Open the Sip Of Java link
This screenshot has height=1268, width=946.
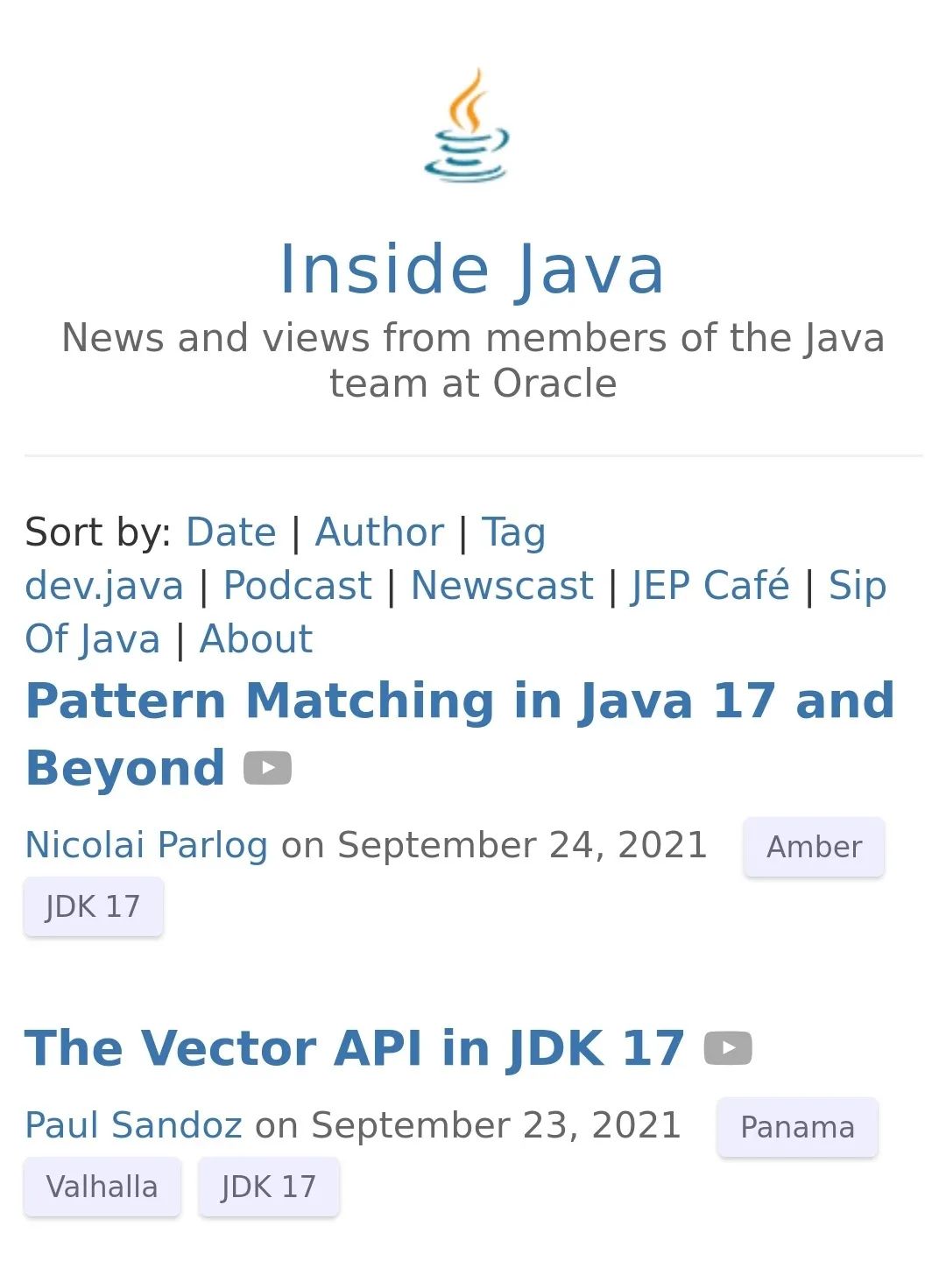(857, 586)
